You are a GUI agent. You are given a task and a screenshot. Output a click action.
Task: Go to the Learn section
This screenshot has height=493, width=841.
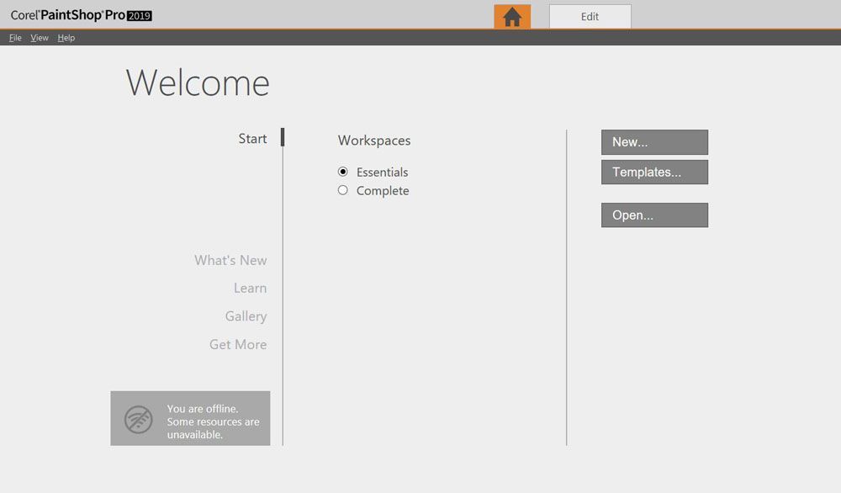click(x=250, y=288)
